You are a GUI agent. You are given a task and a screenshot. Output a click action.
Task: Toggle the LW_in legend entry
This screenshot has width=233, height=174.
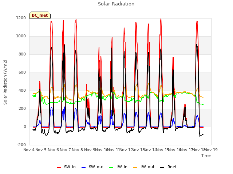(x=118, y=167)
